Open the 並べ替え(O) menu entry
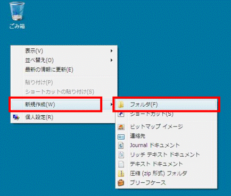 (x=64, y=60)
